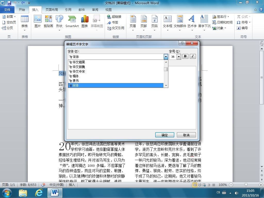Screen dimensions: 264x198
Task: Open the WordArt (艺术字) gallery
Action: pos(192,23)
